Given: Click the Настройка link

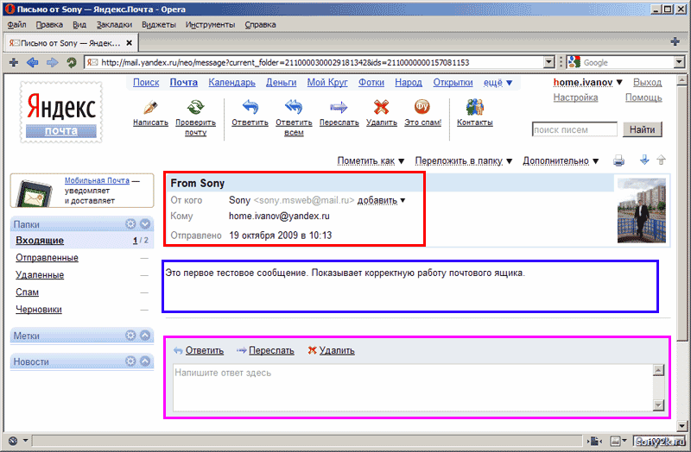Looking at the screenshot, I should pyautogui.click(x=575, y=97).
